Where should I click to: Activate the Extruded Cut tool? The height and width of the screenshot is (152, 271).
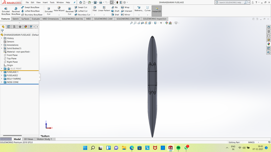(x=49, y=10)
